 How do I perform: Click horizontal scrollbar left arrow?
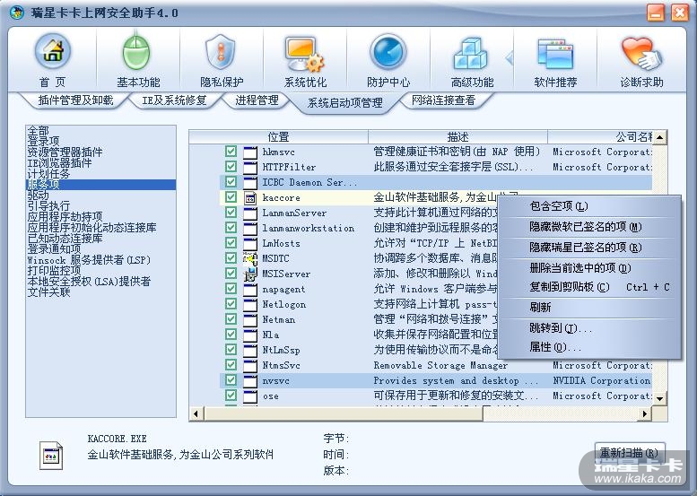point(196,413)
